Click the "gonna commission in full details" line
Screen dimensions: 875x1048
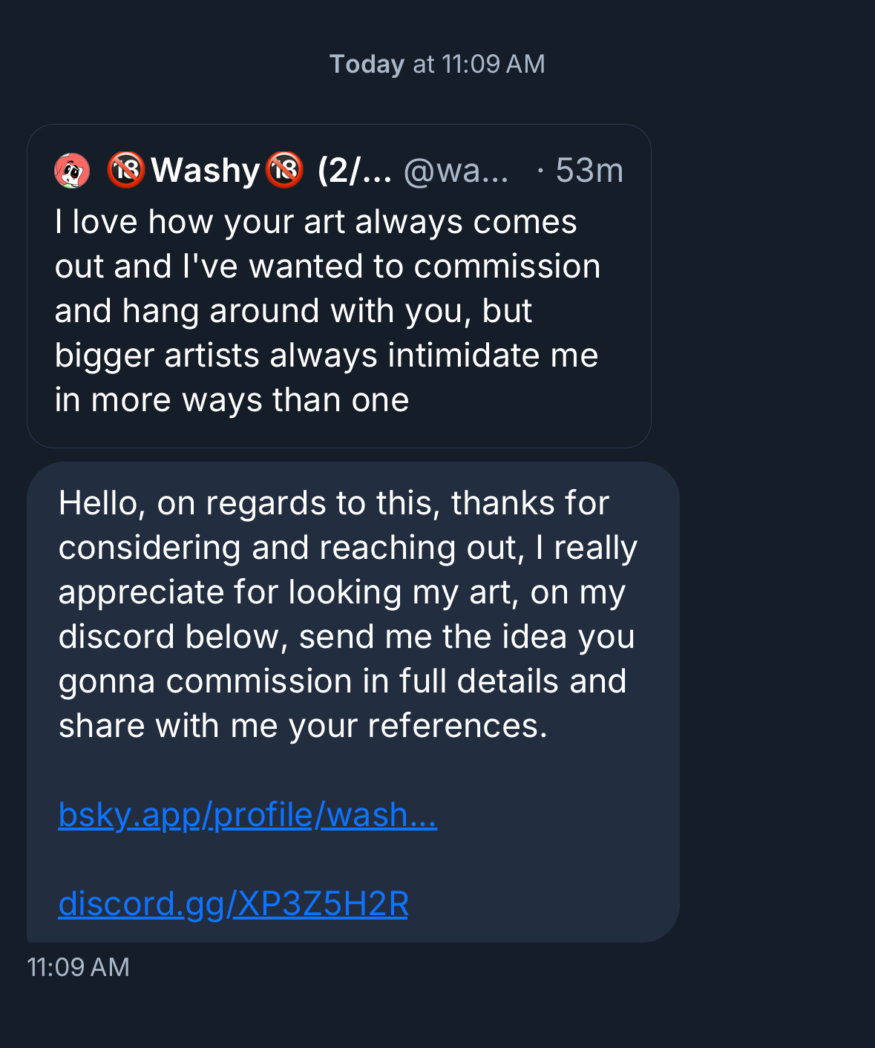(342, 681)
